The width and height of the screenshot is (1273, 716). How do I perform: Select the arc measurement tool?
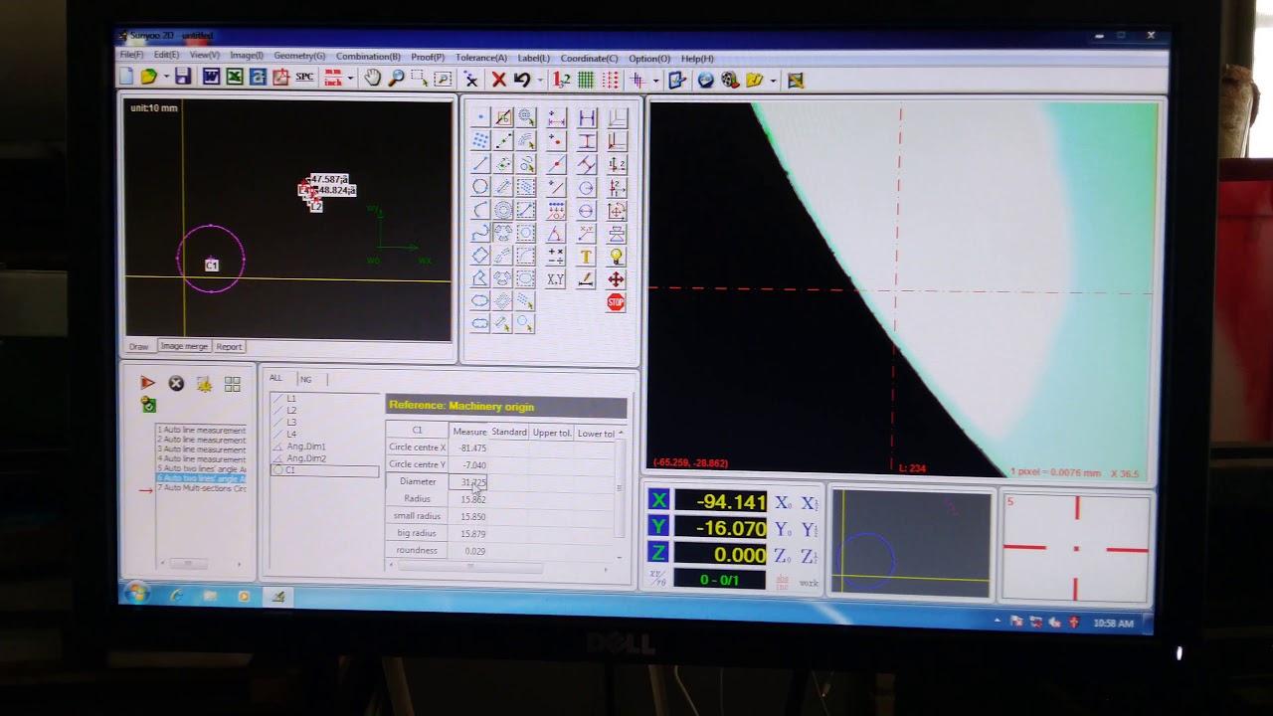(479, 209)
